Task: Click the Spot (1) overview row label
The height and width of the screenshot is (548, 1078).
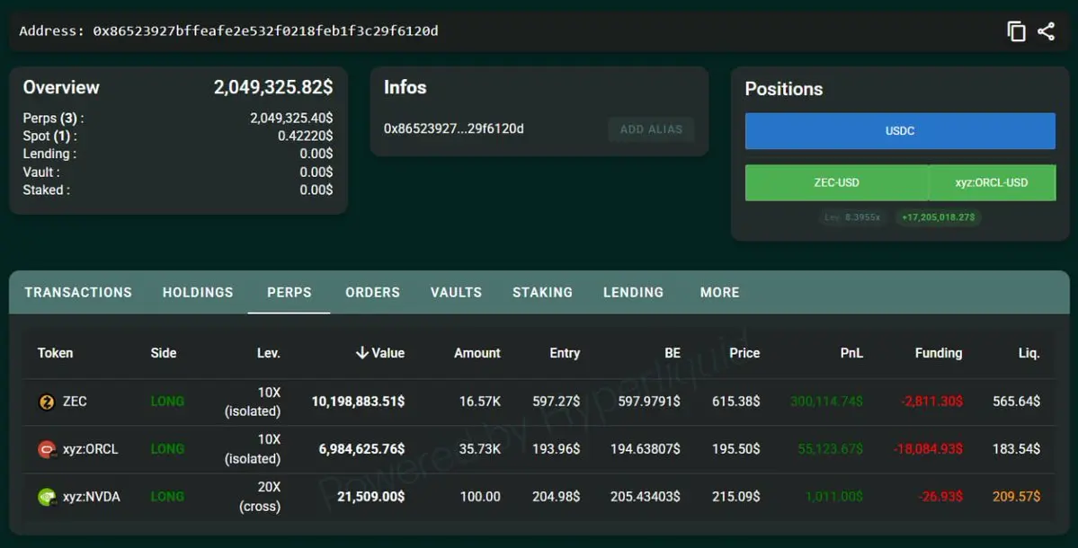Action: (50, 136)
